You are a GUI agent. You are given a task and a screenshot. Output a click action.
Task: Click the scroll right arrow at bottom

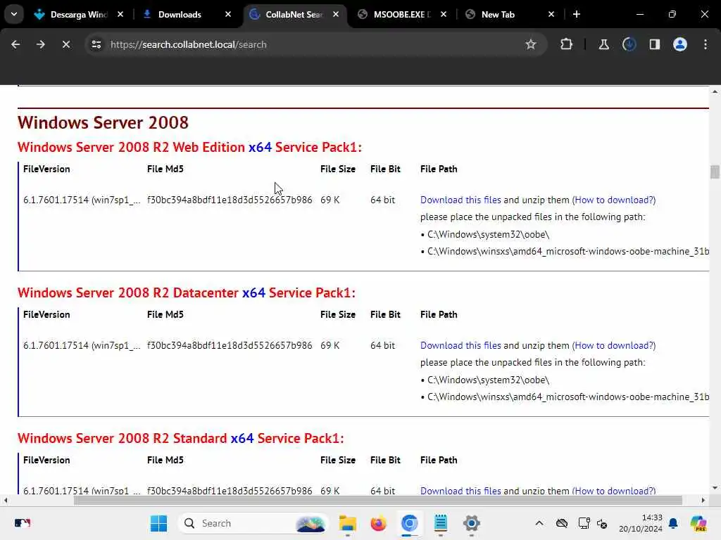(703, 500)
